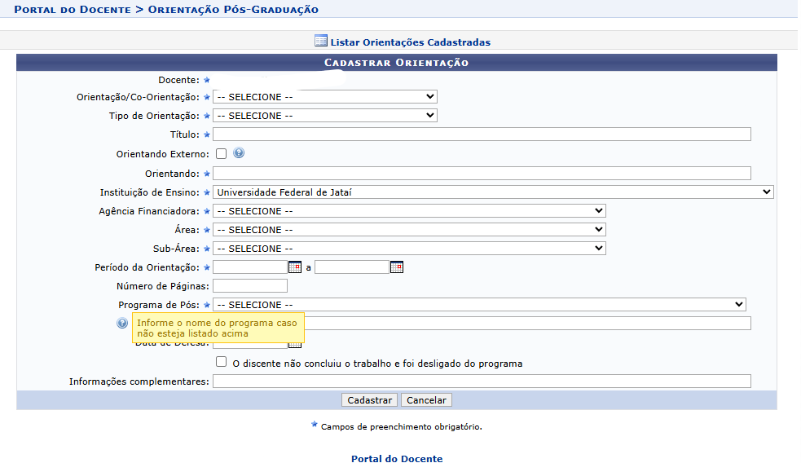Open the Programa de Pós dropdown
This screenshot has height=463, width=801.
pyautogui.click(x=479, y=305)
